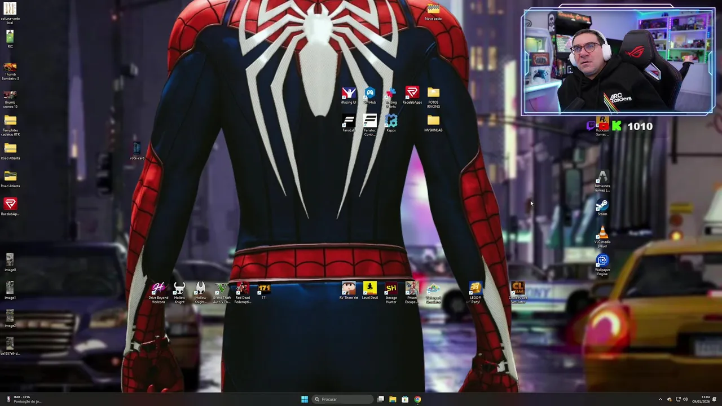Viewport: 722px width, 406px height.
Task: Open the coluna-vertebral file
Action: click(10, 13)
